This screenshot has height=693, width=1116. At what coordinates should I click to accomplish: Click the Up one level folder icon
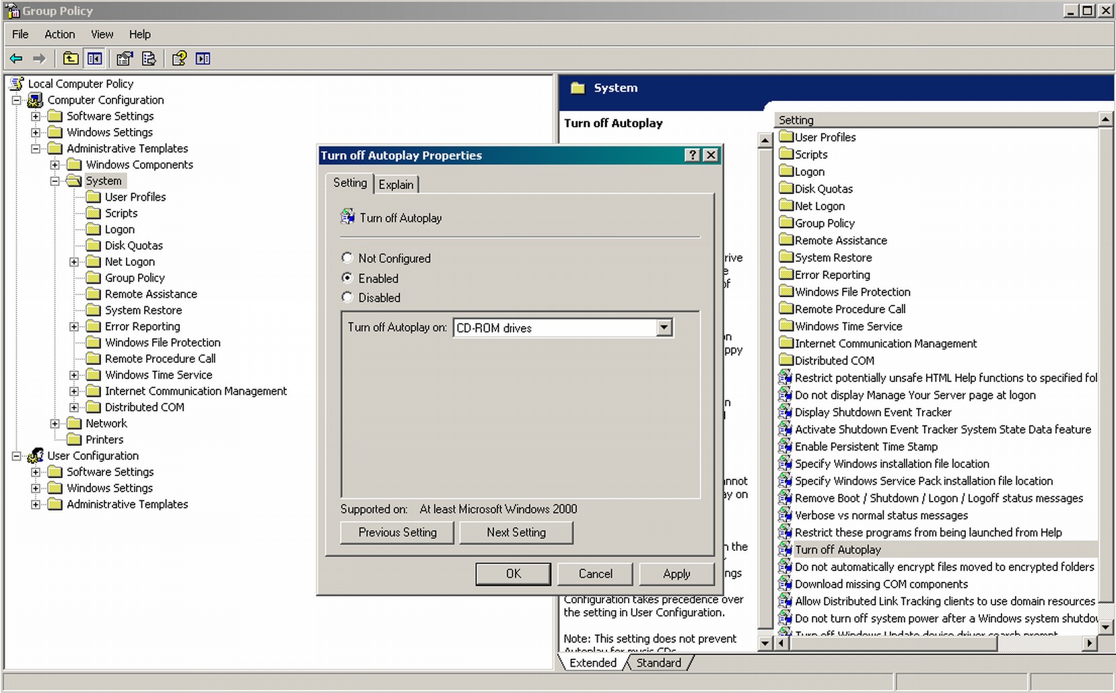71,59
